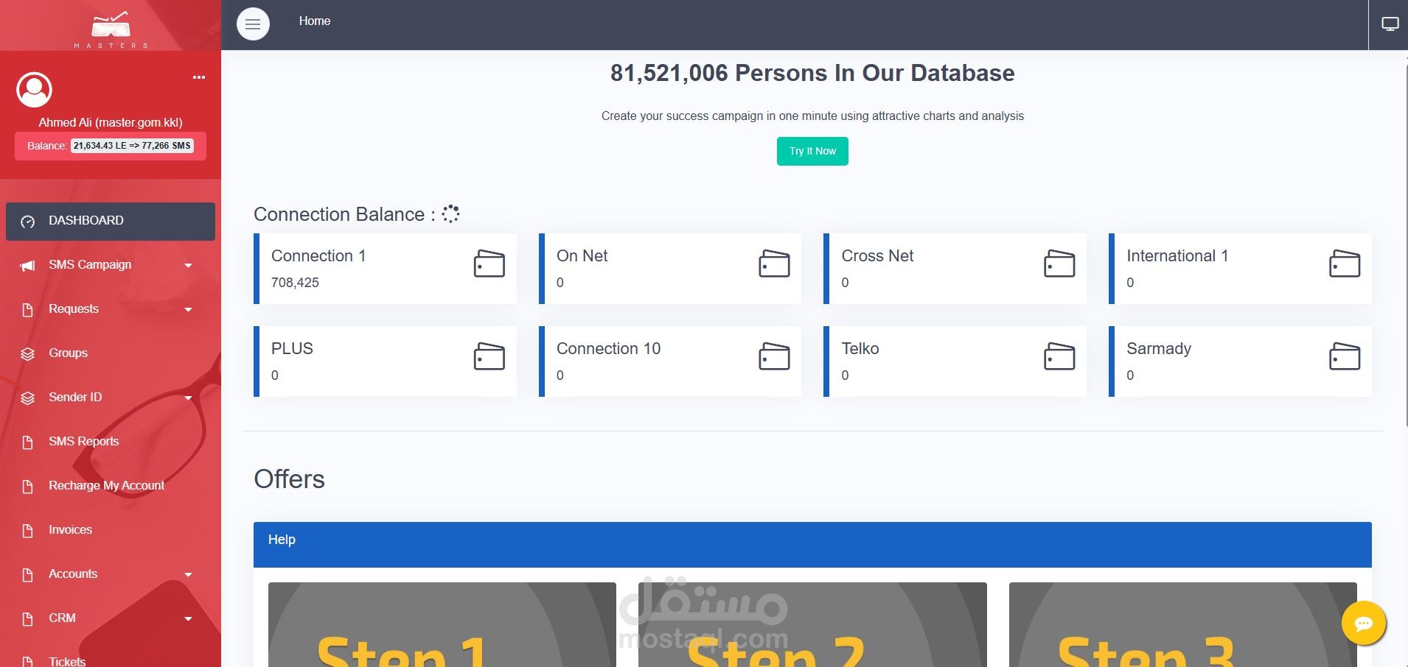Click the Telko card title
Screen dimensions: 1408x667
click(860, 349)
